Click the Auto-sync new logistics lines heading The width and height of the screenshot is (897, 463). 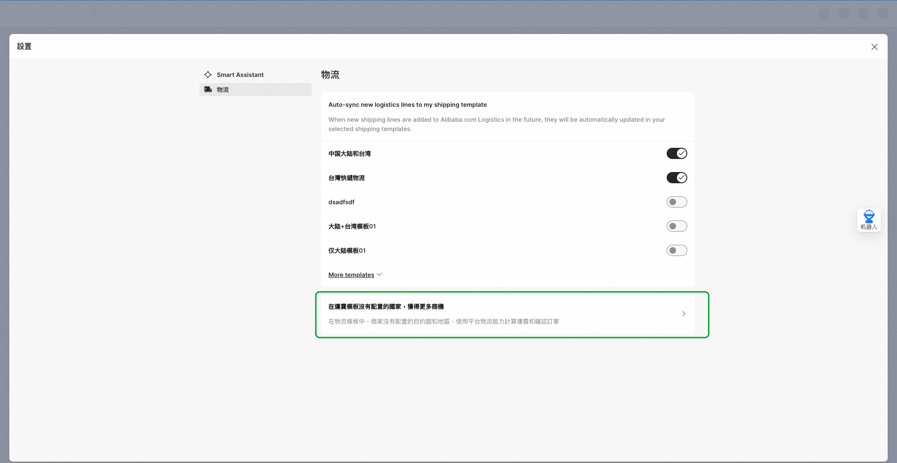pyautogui.click(x=407, y=104)
